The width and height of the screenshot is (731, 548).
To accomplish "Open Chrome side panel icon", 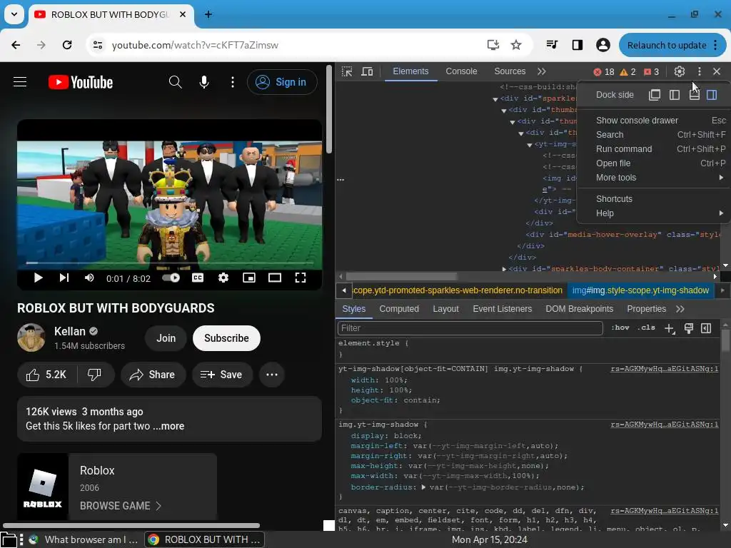I will 577,45.
